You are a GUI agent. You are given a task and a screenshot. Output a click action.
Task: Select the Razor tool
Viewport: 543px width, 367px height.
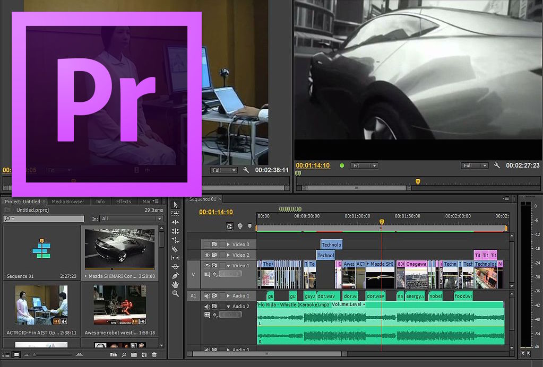(x=176, y=249)
